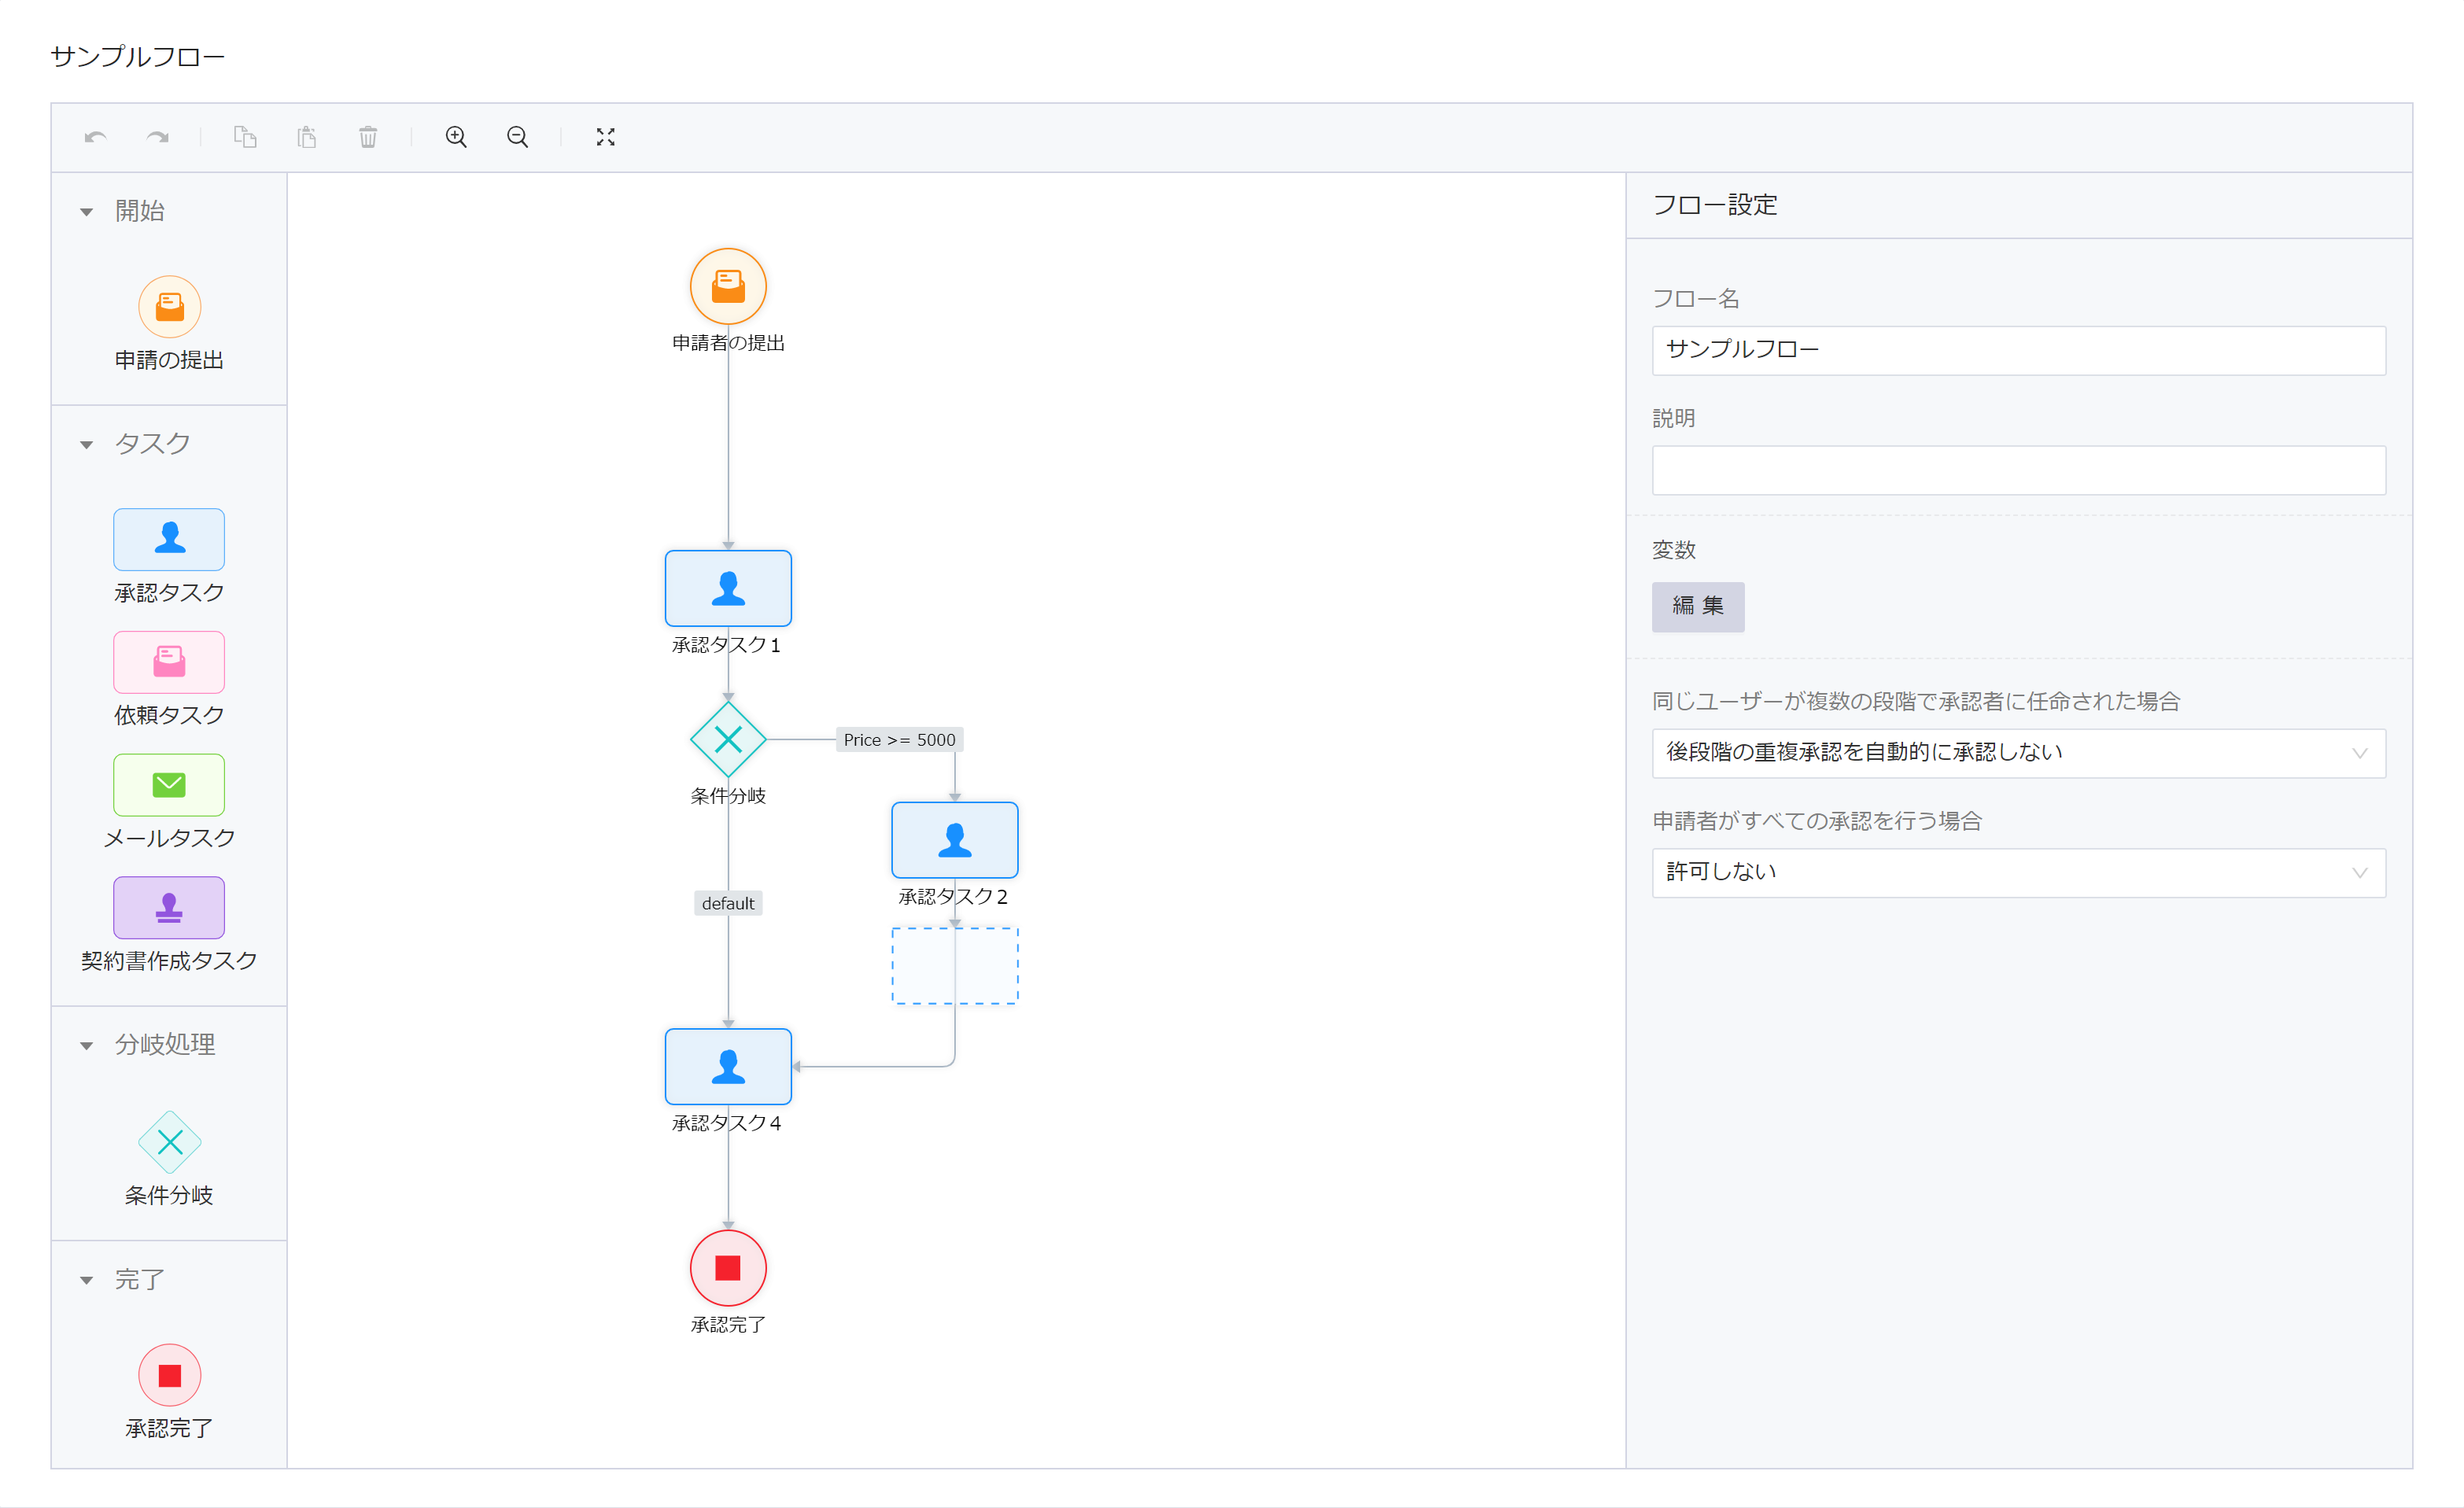Click the 説明 text field
The image size is (2464, 1508).
click(x=2018, y=470)
